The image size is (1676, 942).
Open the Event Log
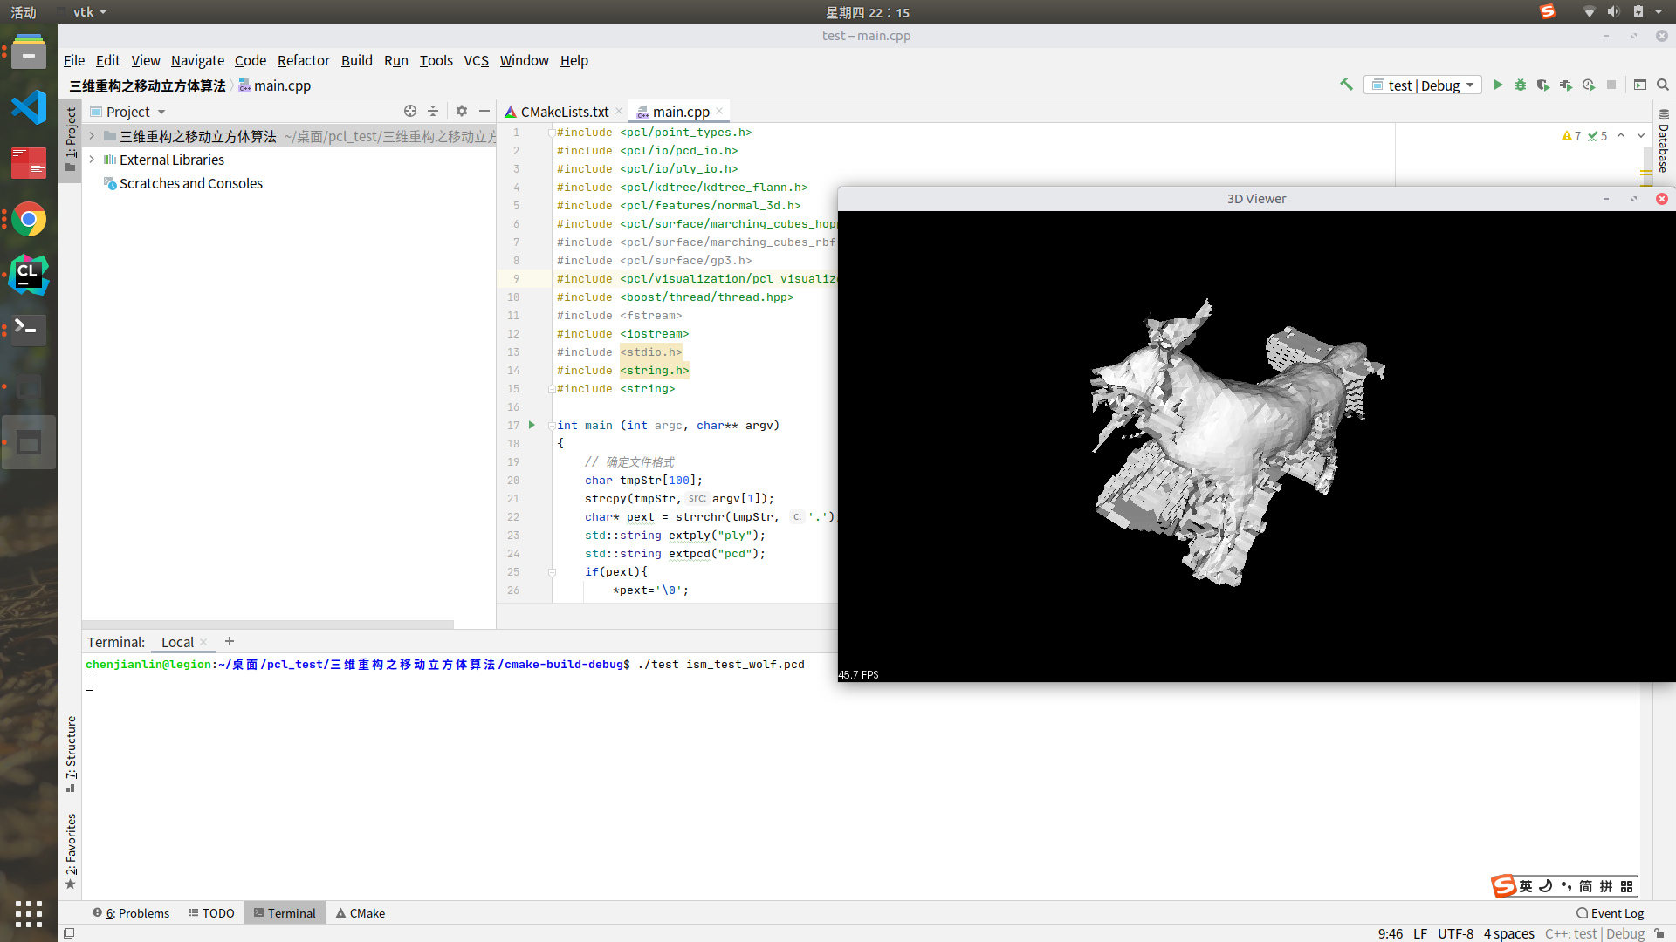1611,913
